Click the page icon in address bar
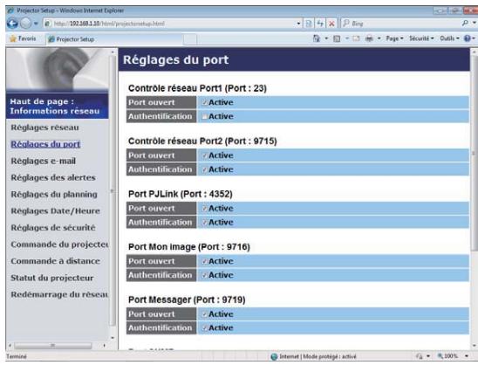This screenshot has height=365, width=478. pyautogui.click(x=48, y=24)
